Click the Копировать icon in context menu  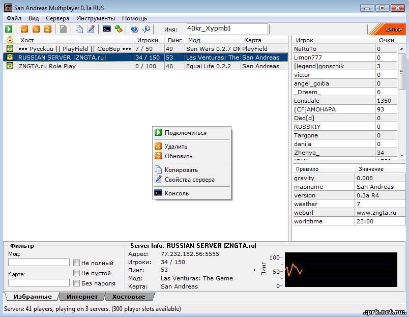158,169
